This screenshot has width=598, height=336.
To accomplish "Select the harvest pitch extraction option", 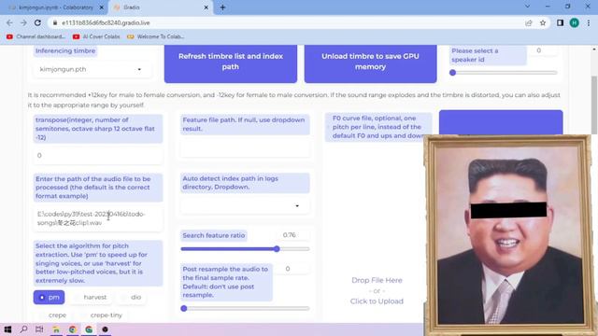I will click(x=91, y=297).
